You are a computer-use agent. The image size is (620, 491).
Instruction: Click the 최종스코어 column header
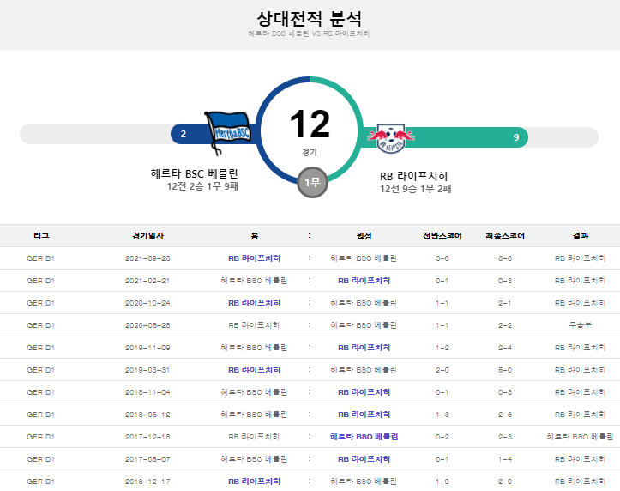pos(505,236)
